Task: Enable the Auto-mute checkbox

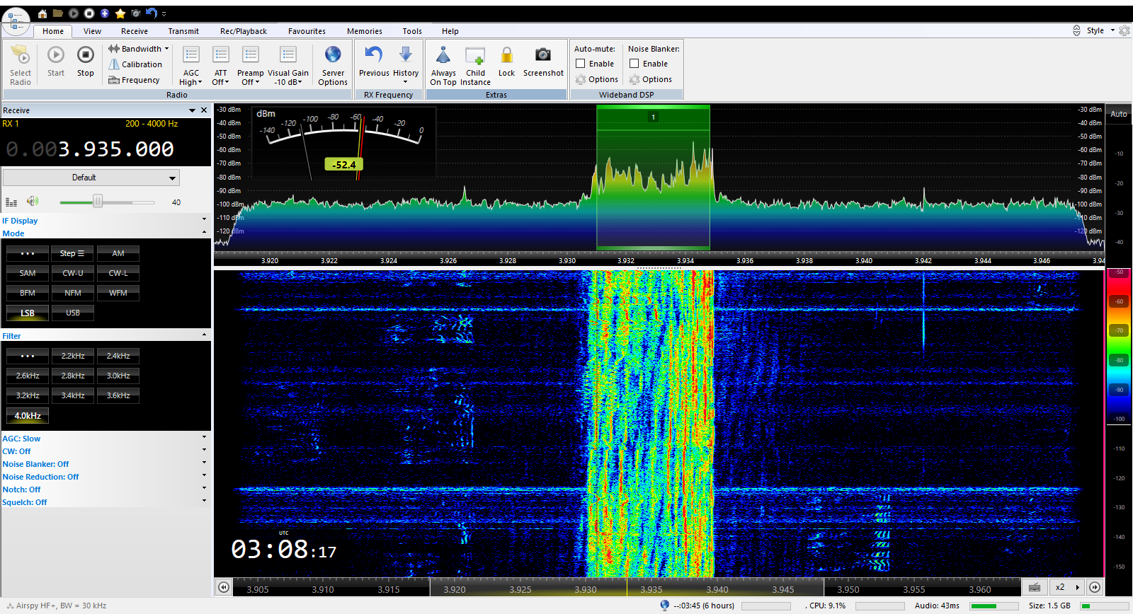Action: pyautogui.click(x=581, y=64)
